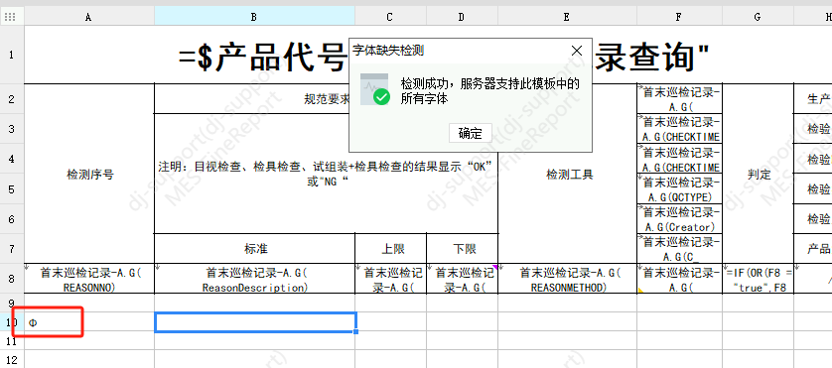Click the =IF(OR(F8 formula cell
The height and width of the screenshot is (368, 832).
[758, 279]
